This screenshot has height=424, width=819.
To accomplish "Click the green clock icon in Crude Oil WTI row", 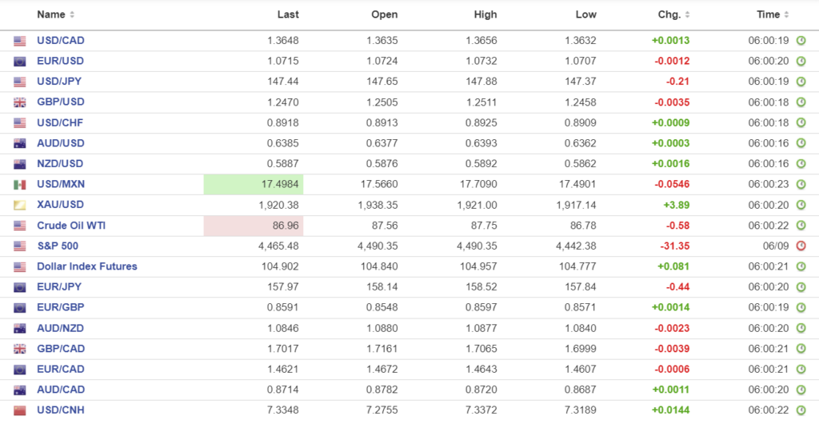I will [x=801, y=226].
